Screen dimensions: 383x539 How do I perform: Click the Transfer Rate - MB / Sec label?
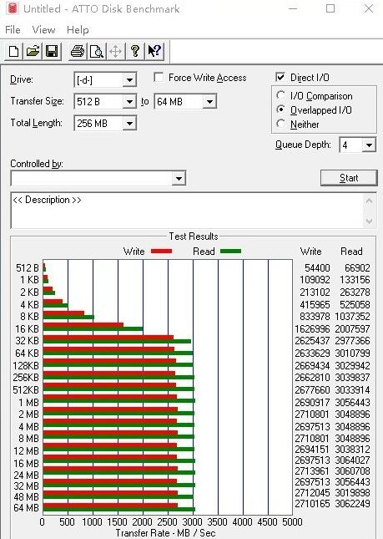(165, 533)
